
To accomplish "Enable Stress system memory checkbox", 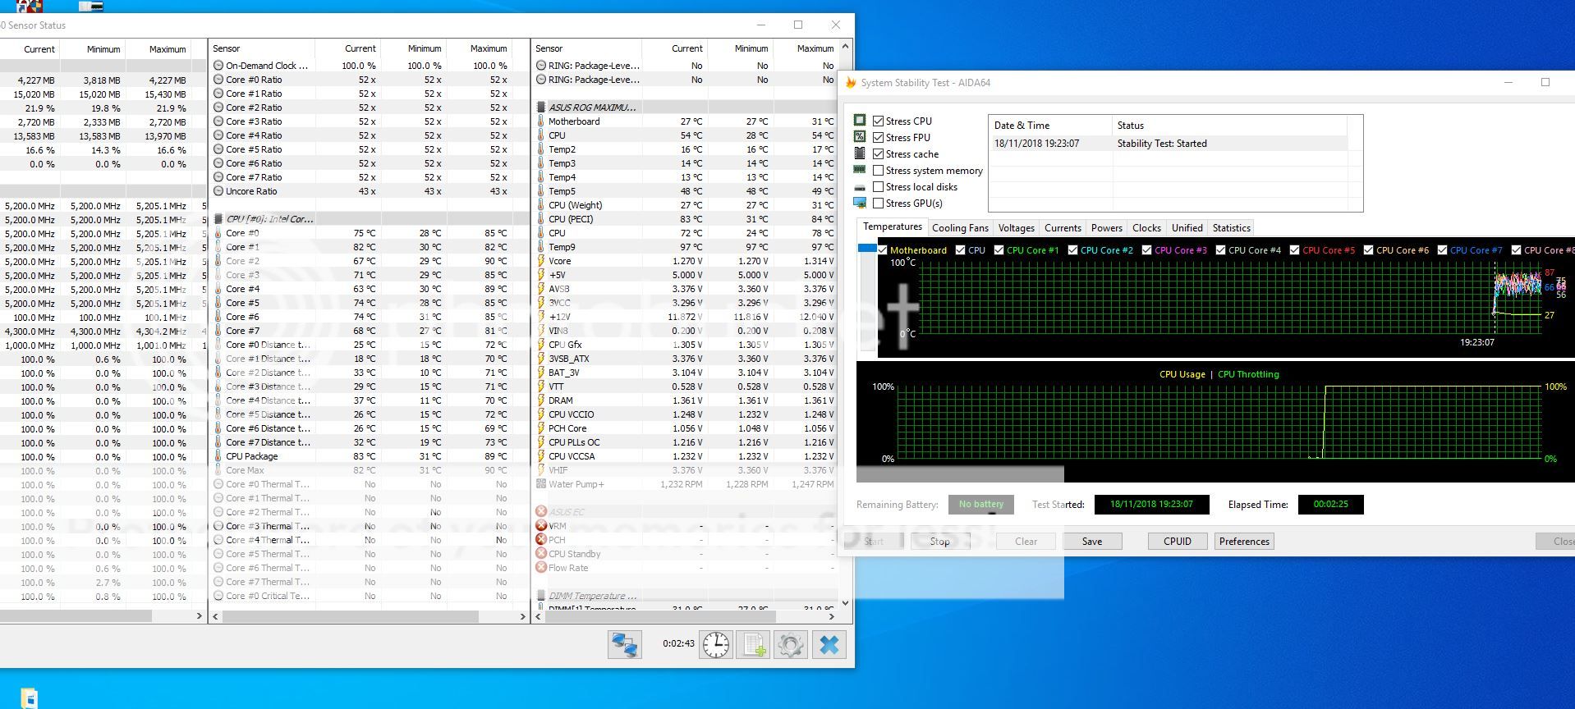I will 879,170.
